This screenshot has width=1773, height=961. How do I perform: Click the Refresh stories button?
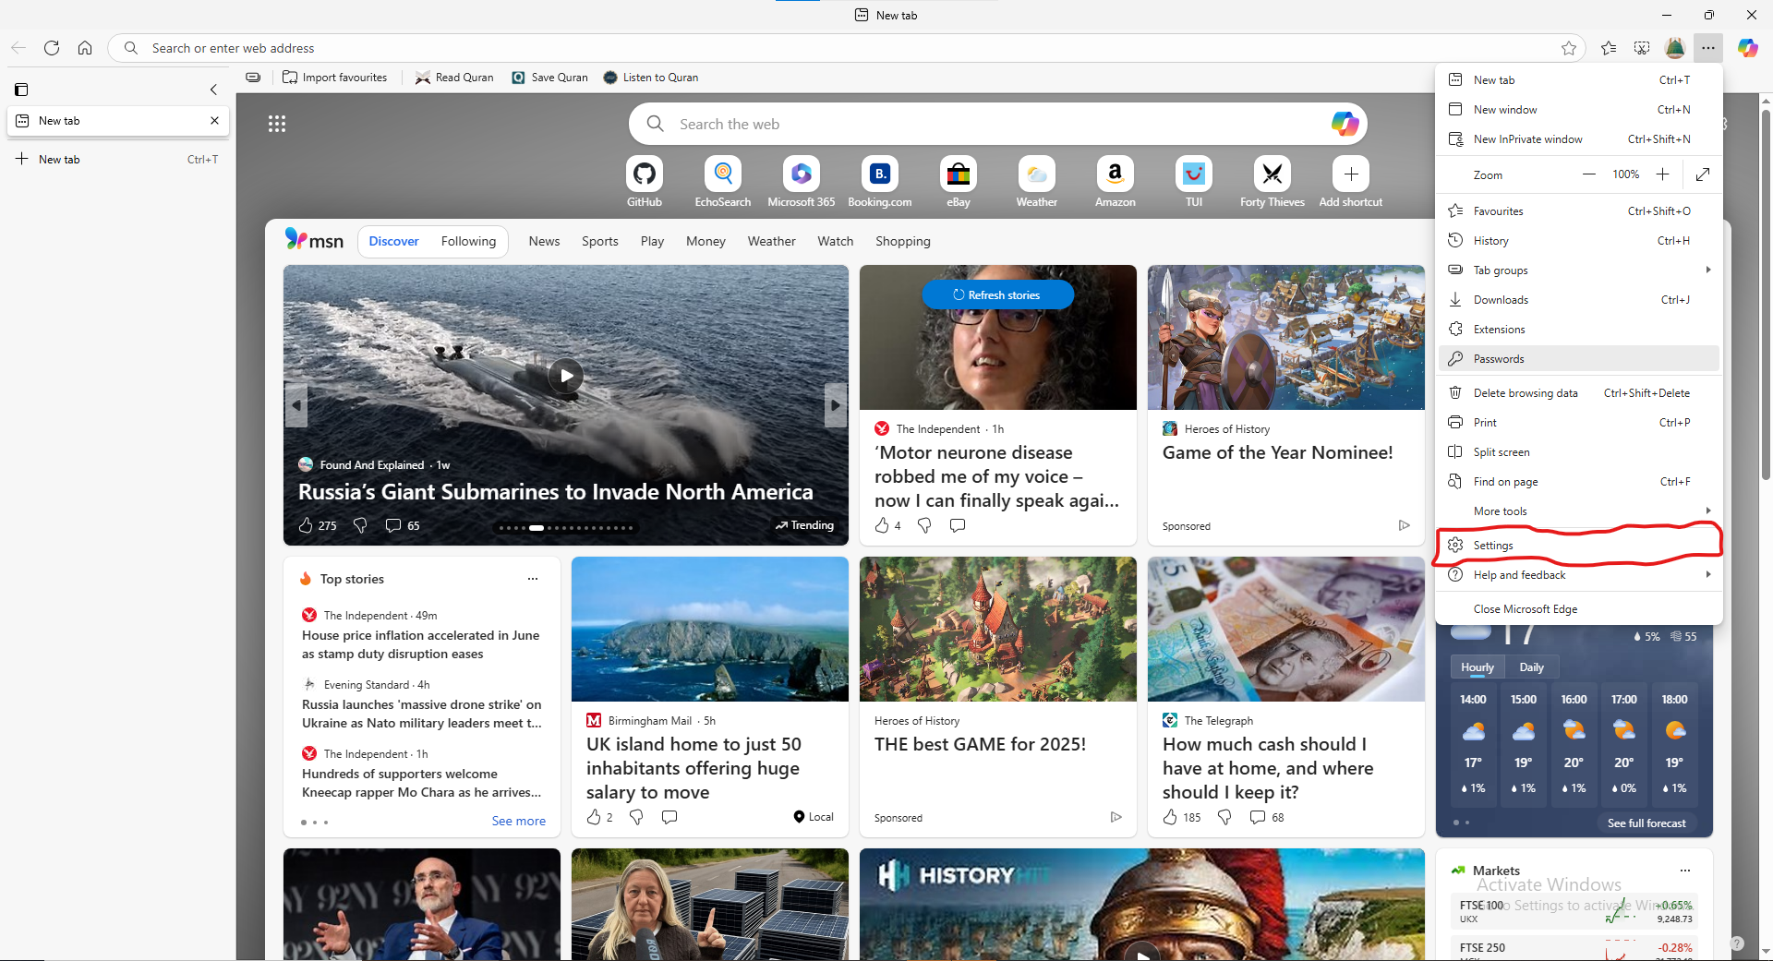point(997,294)
